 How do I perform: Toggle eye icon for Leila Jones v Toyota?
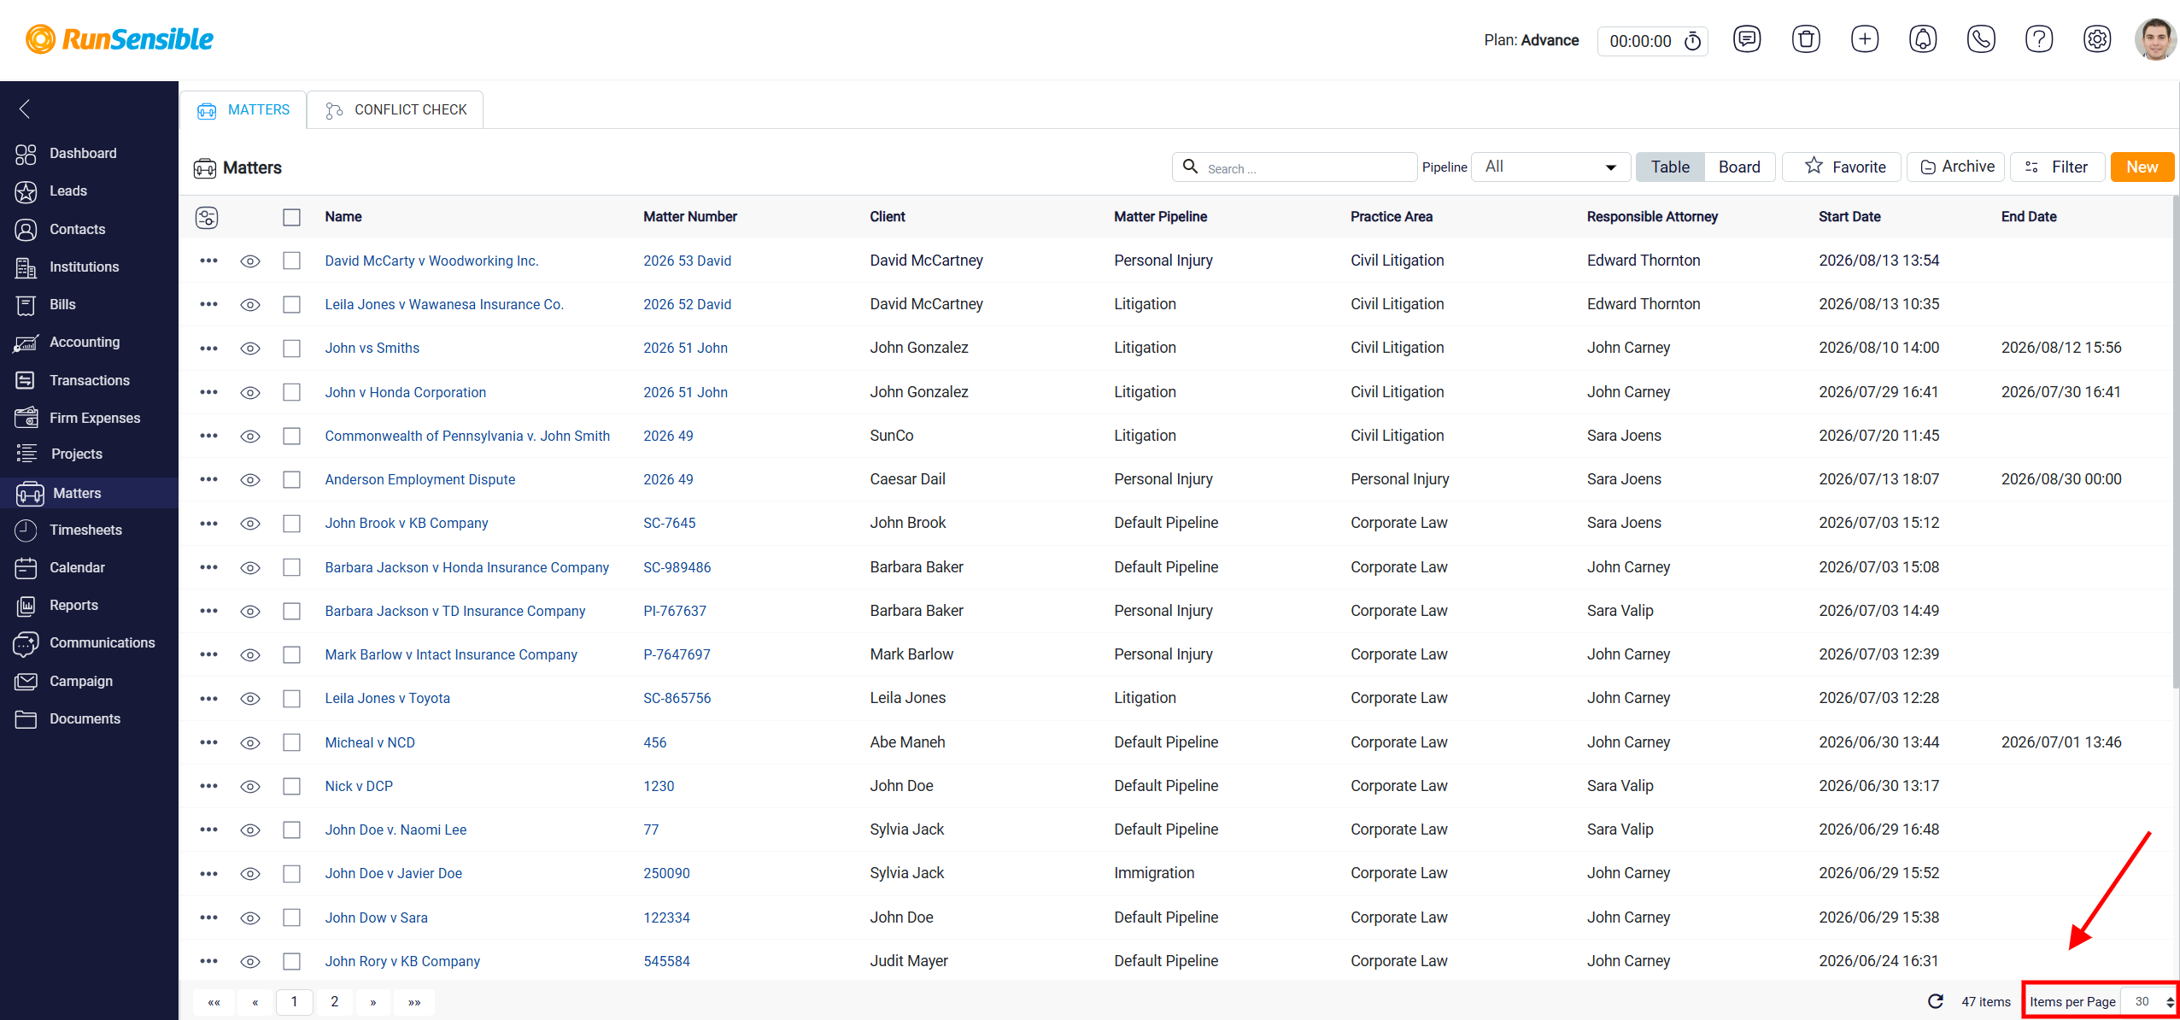(x=250, y=699)
